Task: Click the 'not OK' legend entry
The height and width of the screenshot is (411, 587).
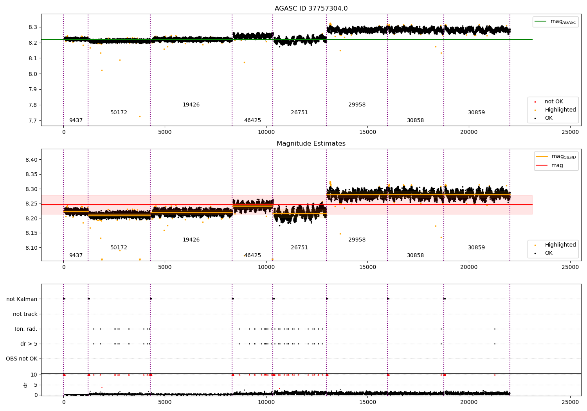Action: point(554,102)
